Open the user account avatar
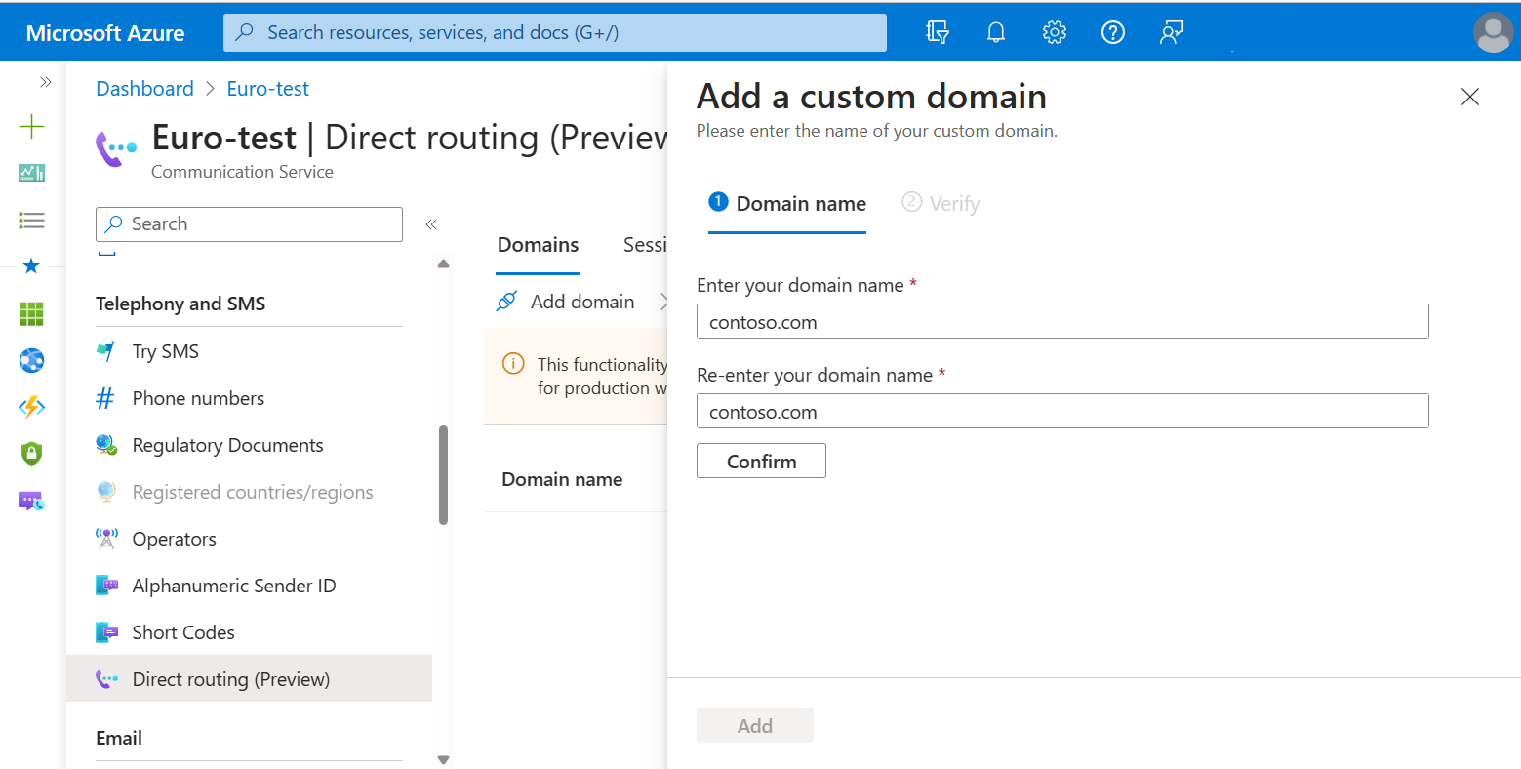Screen dimensions: 1521x769 coord(1493,32)
